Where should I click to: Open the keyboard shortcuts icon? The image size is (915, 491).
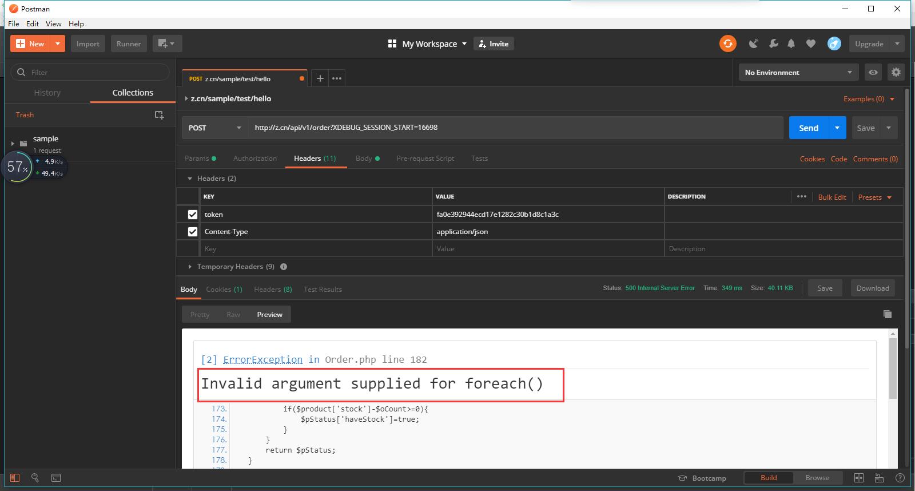879,478
